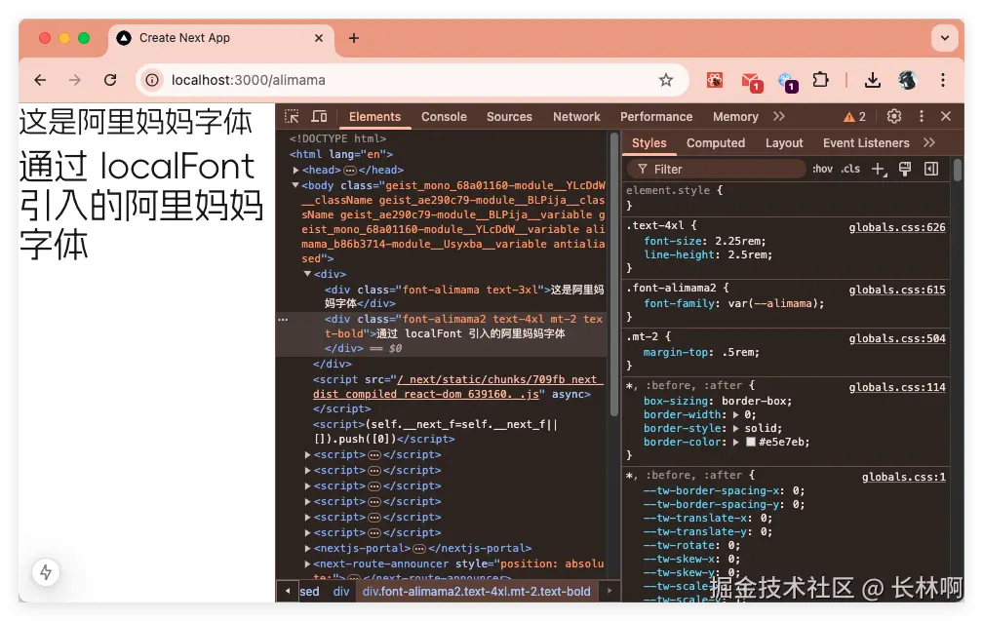Toggle the .cls class editor

click(850, 170)
